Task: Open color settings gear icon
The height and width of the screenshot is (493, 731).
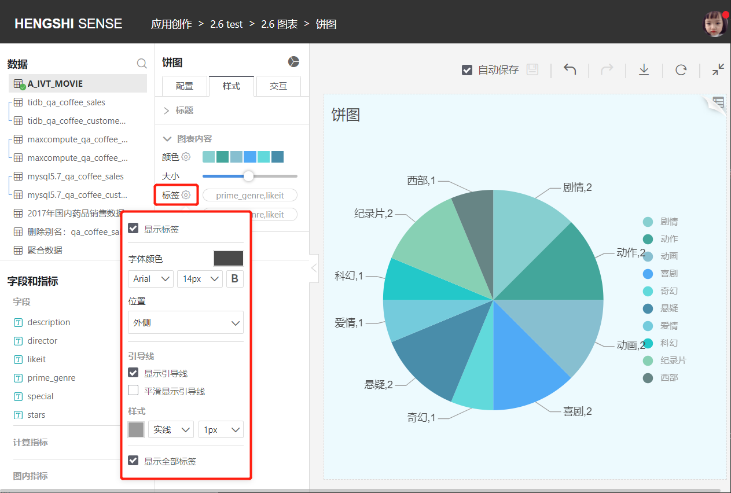Action: (x=186, y=156)
